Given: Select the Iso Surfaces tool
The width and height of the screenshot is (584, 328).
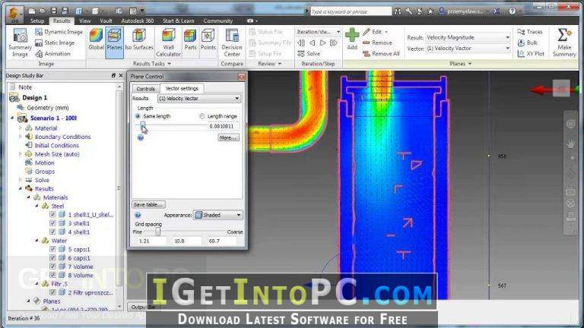Looking at the screenshot, I should tap(139, 39).
